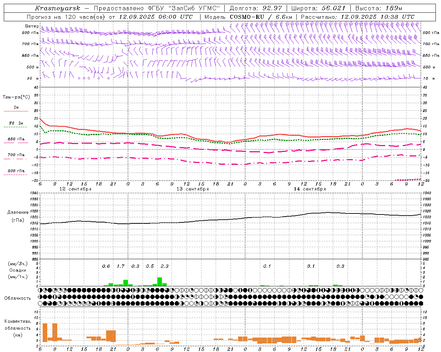
Task: Select the 'Широта: 56.021' header field
Action: coord(318,8)
